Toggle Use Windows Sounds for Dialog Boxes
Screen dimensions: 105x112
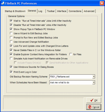click(x=11, y=67)
